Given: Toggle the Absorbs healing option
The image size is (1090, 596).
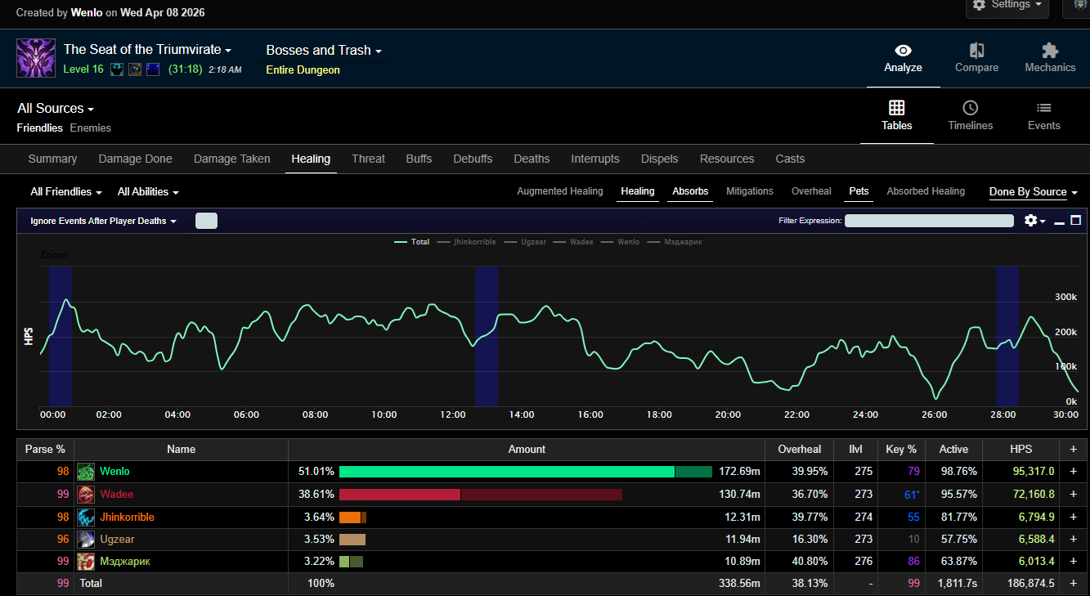Looking at the screenshot, I should 690,191.
